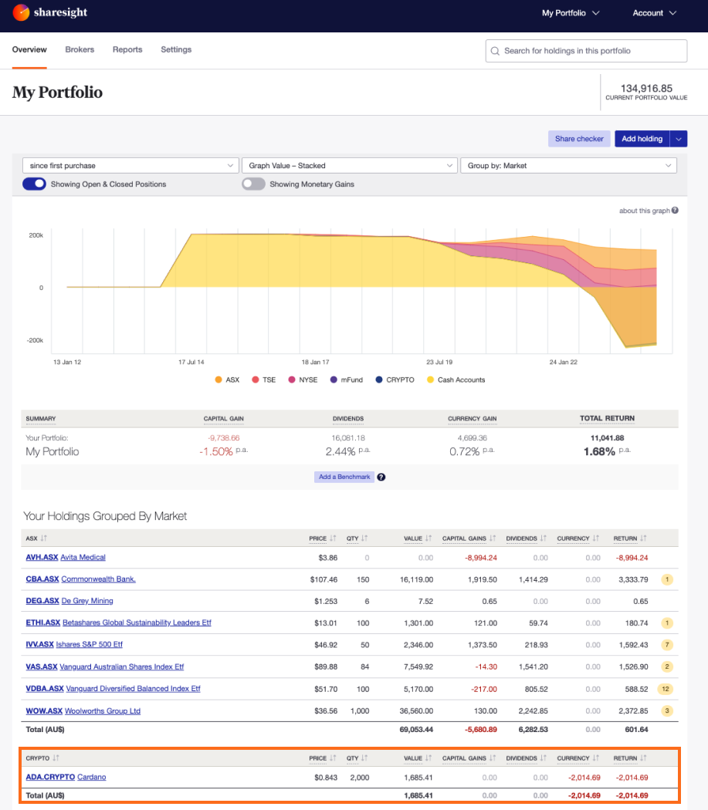This screenshot has width=708, height=810.
Task: Open VDBA.ASX notification badge showing 12
Action: click(666, 689)
